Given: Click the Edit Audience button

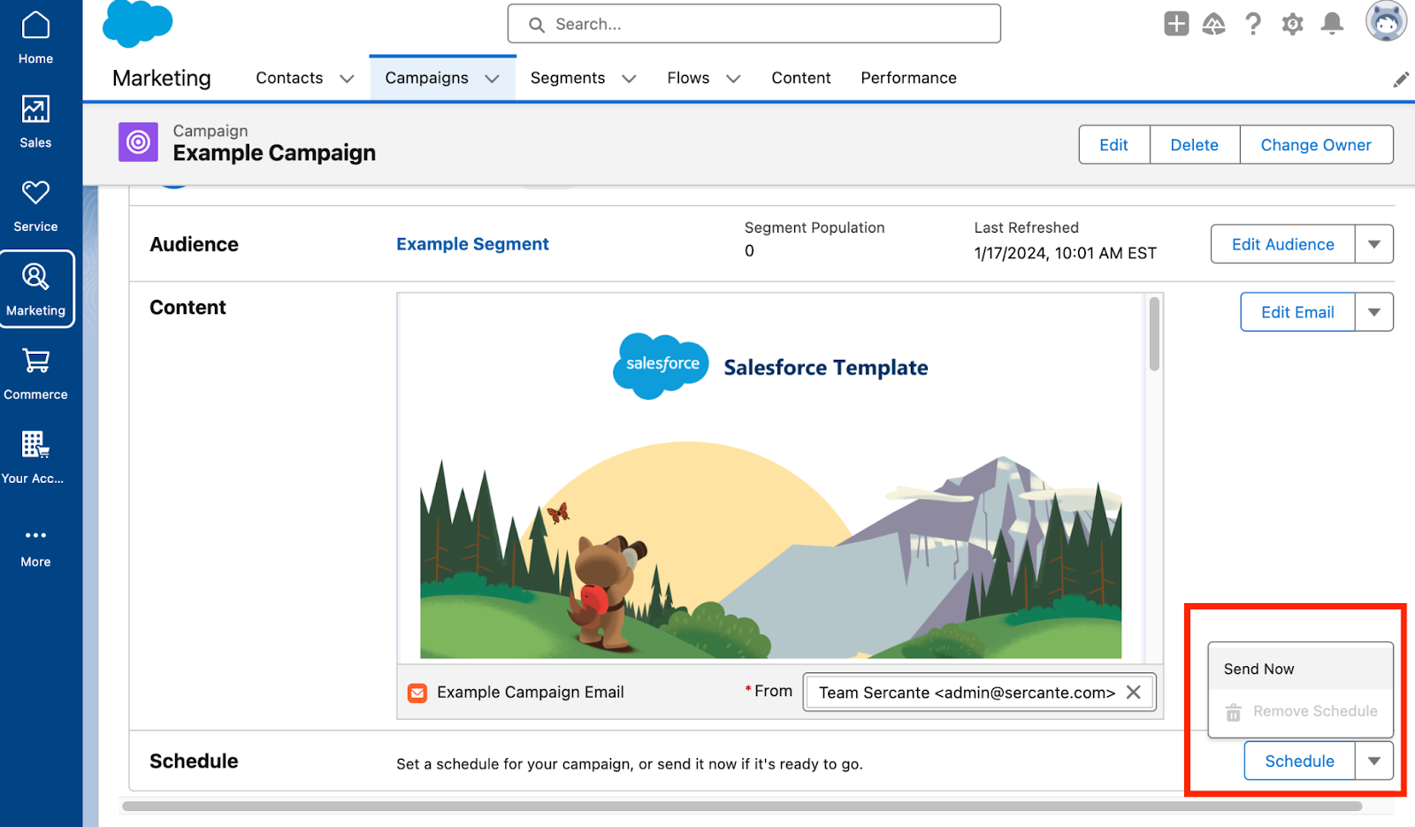Looking at the screenshot, I should [x=1282, y=244].
